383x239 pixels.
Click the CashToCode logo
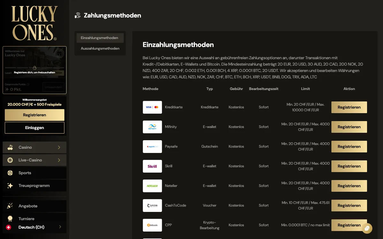pos(152,206)
